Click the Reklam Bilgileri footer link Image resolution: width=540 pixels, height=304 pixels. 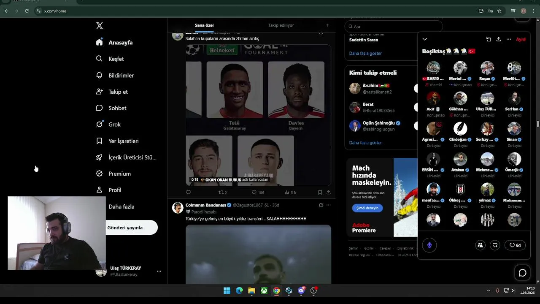tap(359, 255)
